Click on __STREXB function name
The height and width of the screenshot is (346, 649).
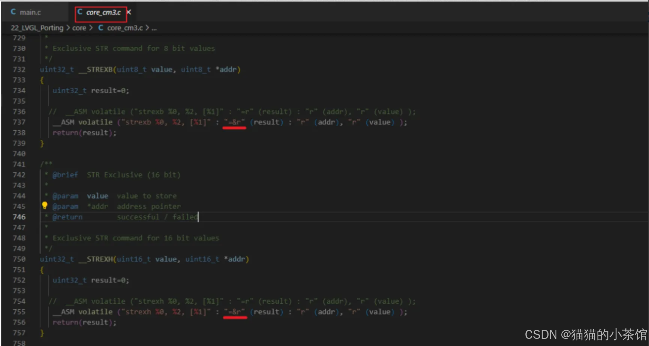[96, 70]
